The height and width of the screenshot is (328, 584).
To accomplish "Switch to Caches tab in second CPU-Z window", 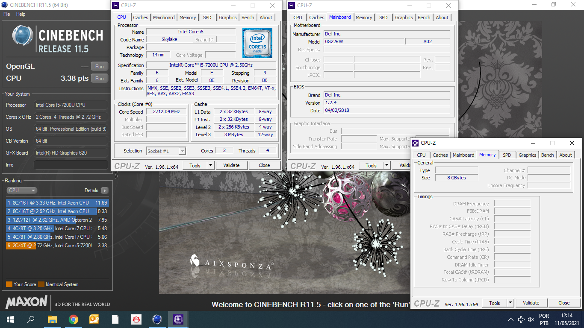I will click(317, 18).
